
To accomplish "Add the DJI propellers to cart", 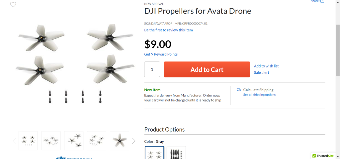I will coord(207,69).
